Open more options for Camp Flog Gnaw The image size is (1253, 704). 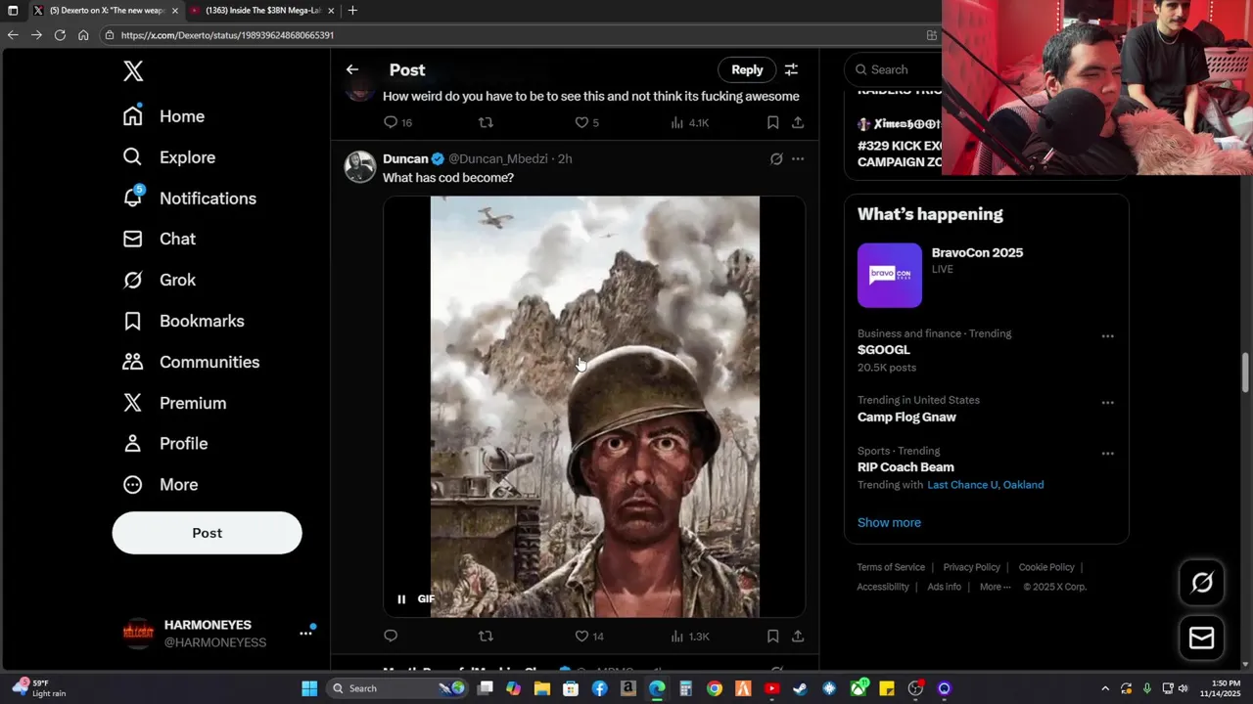(1107, 403)
